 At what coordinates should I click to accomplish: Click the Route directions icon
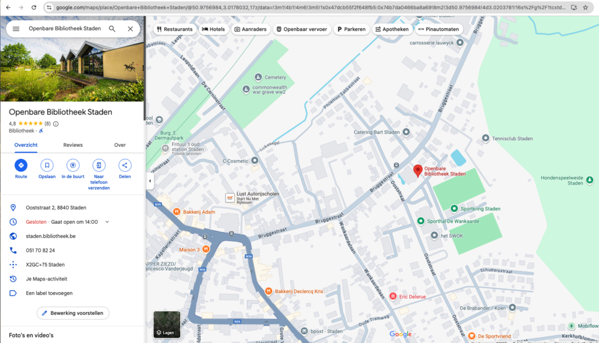(21, 165)
